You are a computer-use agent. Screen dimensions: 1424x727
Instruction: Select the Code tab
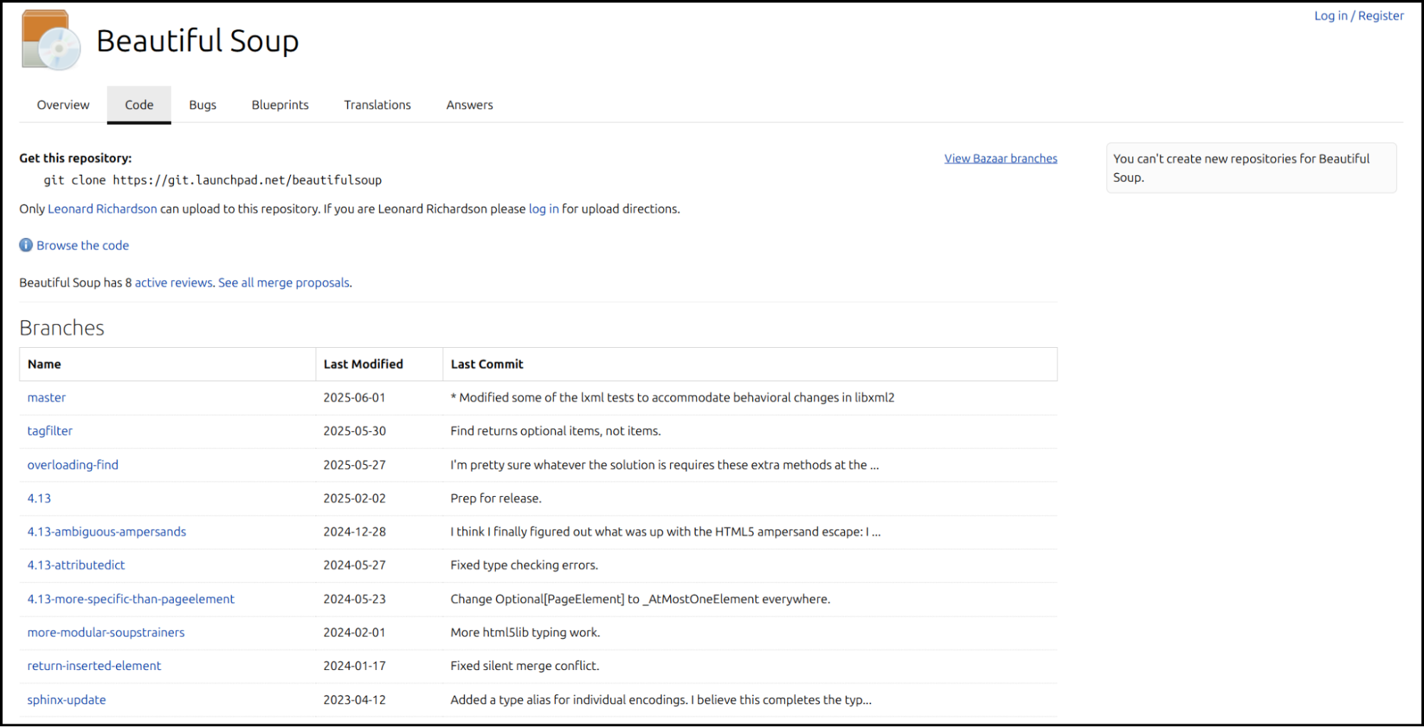click(139, 105)
